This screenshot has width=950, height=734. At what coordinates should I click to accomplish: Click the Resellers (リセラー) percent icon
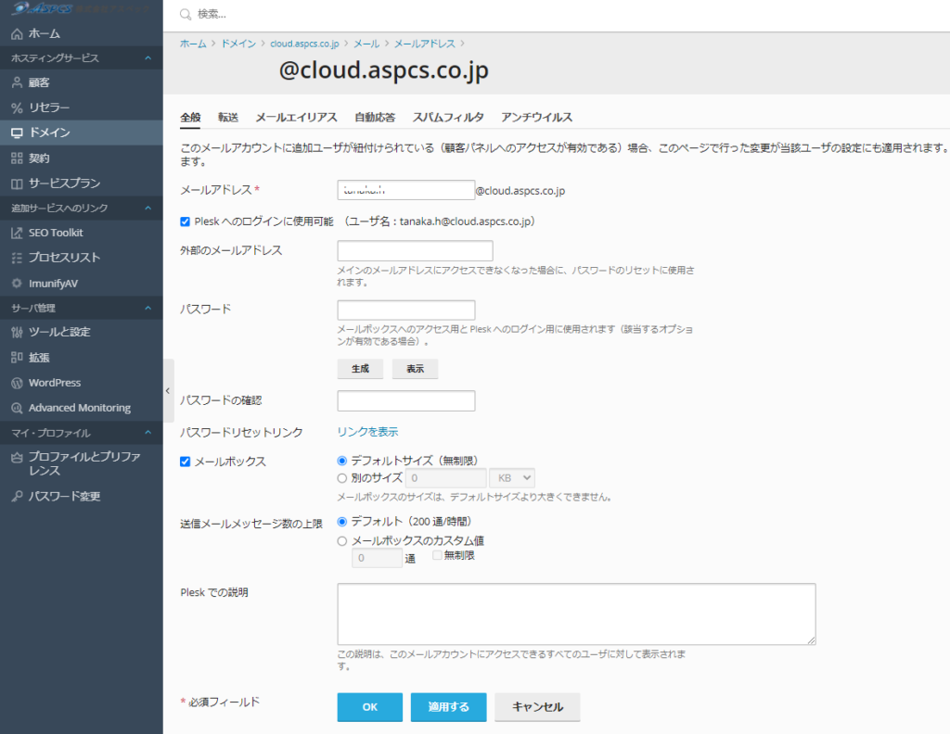17,108
